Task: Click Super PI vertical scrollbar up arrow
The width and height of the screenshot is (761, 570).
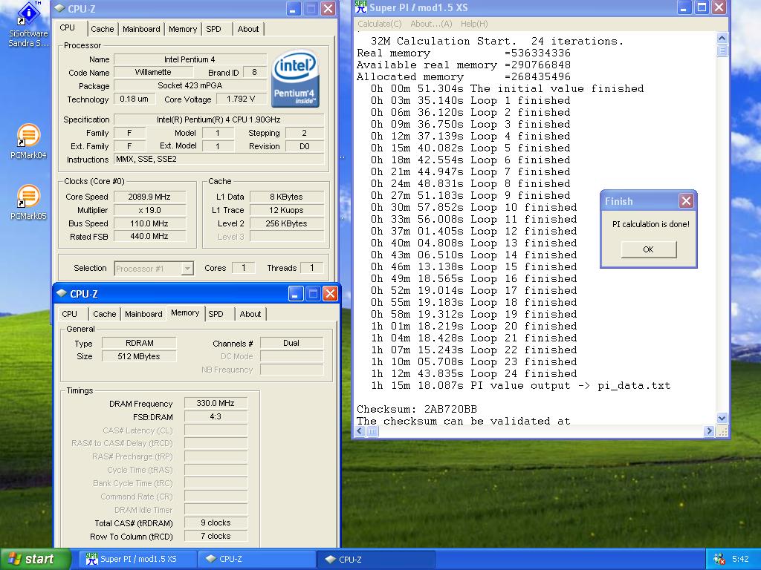Action: tap(722, 39)
